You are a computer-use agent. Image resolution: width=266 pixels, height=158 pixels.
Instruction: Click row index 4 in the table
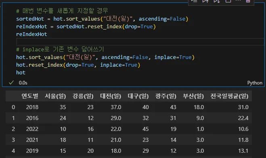click(x=13, y=151)
